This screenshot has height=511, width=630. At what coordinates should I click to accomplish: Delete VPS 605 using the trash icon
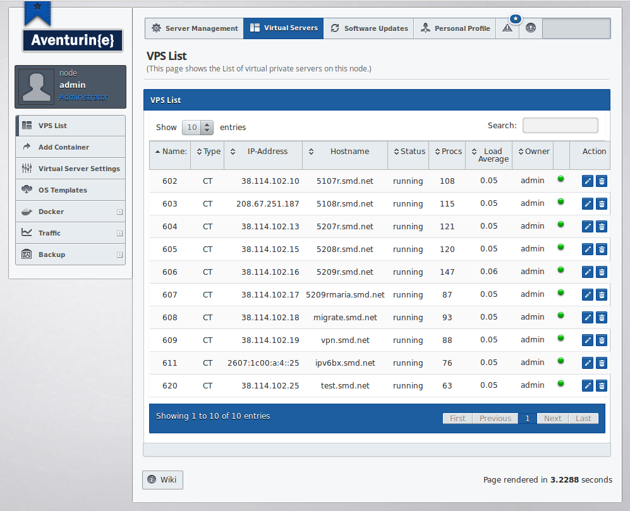click(x=602, y=249)
